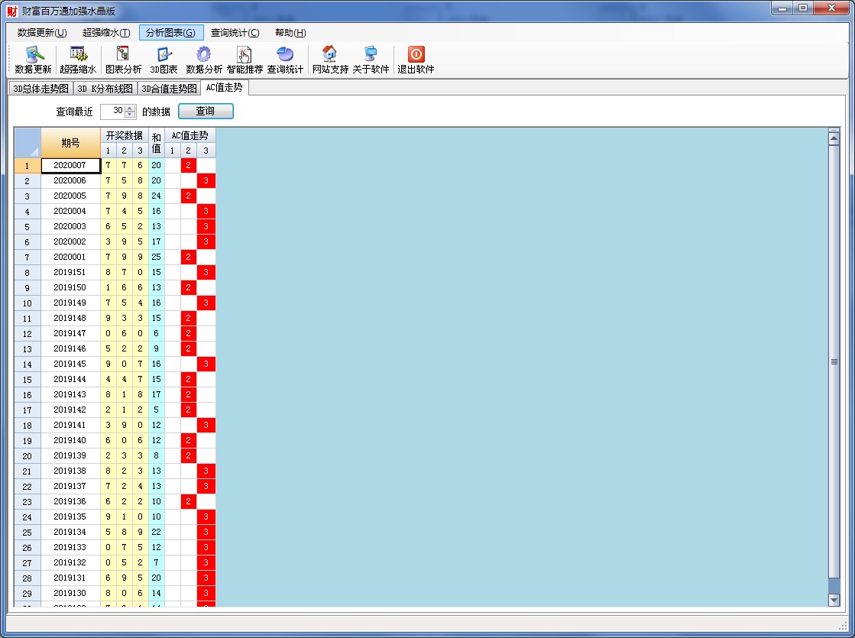Image resolution: width=855 pixels, height=638 pixels.
Task: Click the vertical scrollbar down arrow
Action: pos(834,601)
